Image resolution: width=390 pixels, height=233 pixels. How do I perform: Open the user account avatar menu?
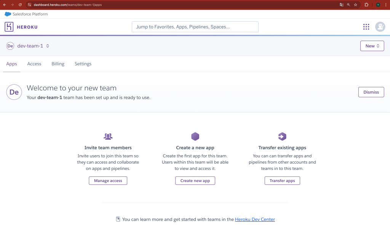380,27
